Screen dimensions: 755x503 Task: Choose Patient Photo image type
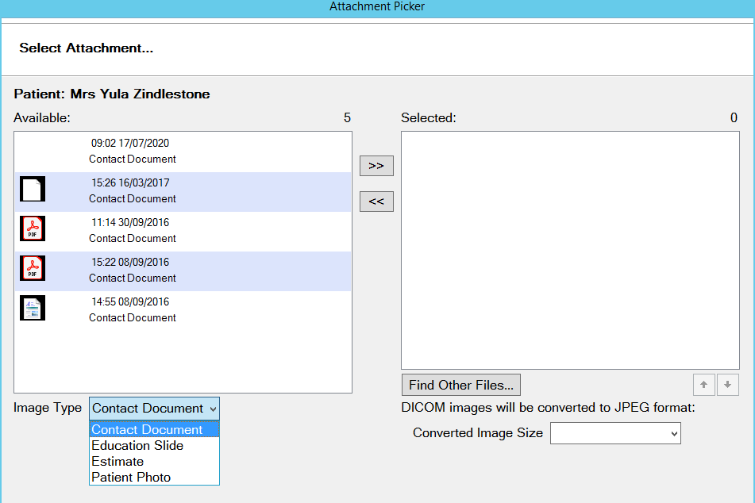pyautogui.click(x=154, y=477)
